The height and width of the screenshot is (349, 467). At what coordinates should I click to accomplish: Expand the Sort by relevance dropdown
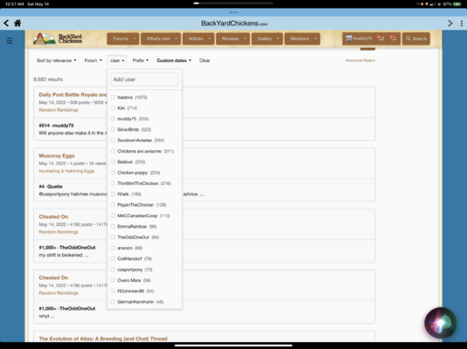[56, 60]
